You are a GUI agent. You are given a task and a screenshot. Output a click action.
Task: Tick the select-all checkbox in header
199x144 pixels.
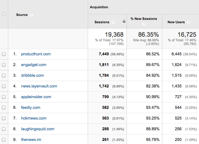click(x=4, y=14)
